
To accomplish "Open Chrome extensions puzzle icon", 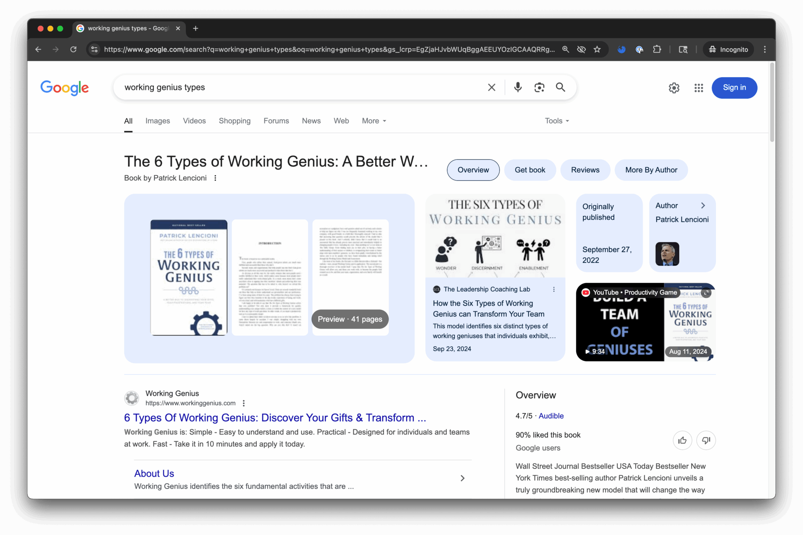I will click(657, 49).
